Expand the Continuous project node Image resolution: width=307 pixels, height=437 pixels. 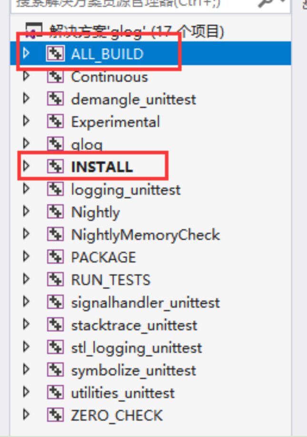click(x=26, y=76)
